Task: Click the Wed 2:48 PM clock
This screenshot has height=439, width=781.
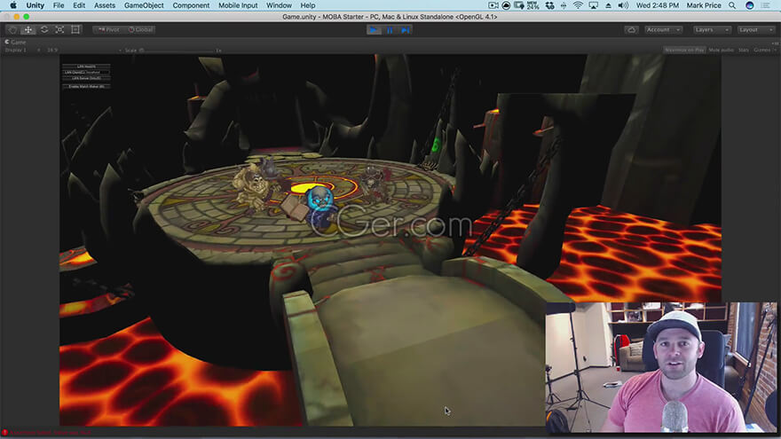Action: click(658, 5)
